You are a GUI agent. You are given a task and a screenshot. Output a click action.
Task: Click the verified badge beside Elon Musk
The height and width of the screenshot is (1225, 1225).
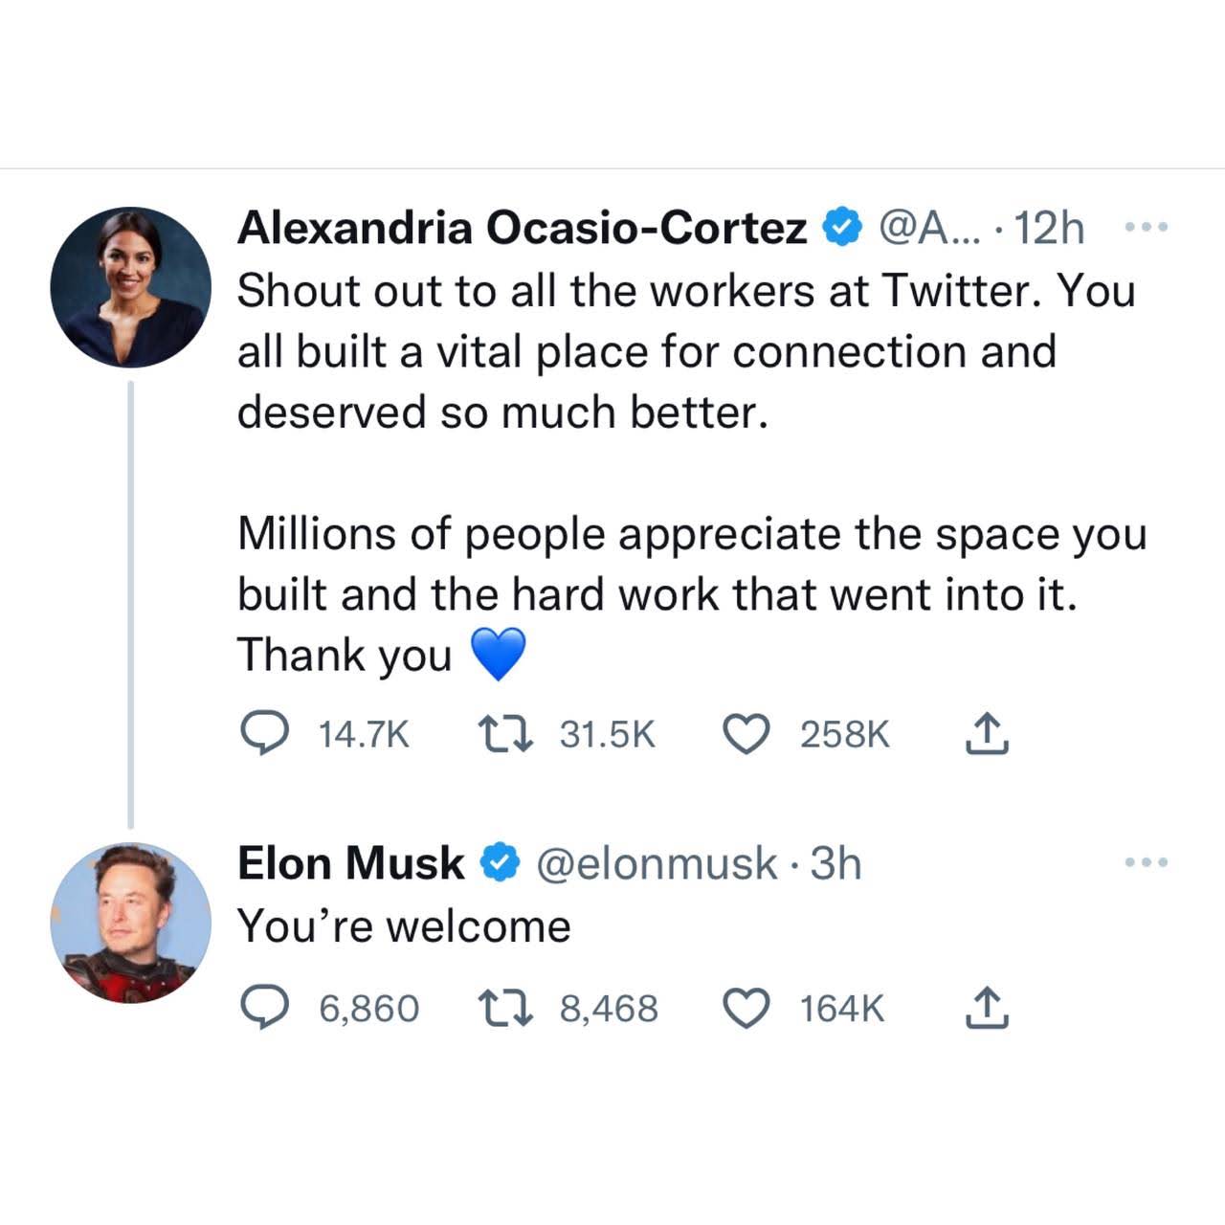[500, 862]
